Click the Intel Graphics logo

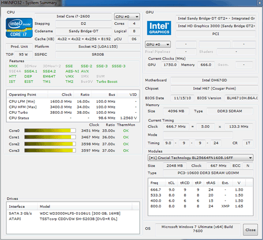(159, 28)
